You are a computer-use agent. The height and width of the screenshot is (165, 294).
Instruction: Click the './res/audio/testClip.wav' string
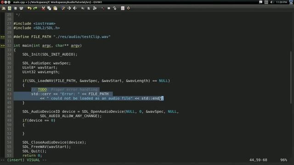point(82,37)
